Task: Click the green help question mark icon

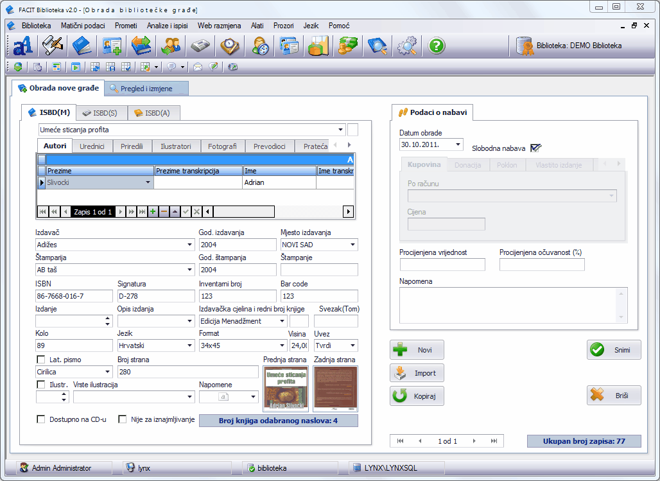Action: [437, 46]
